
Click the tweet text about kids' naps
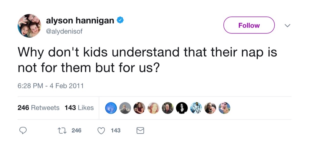tap(147, 60)
